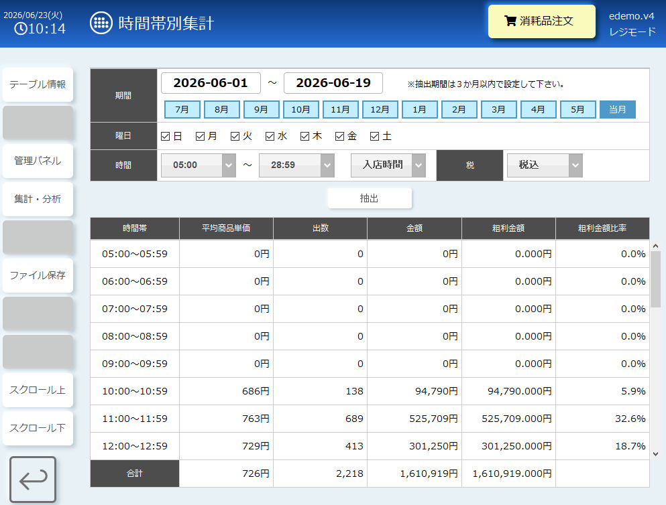Screen dimensions: 666x505
Task: Select 4月 month button
Action: click(x=538, y=109)
